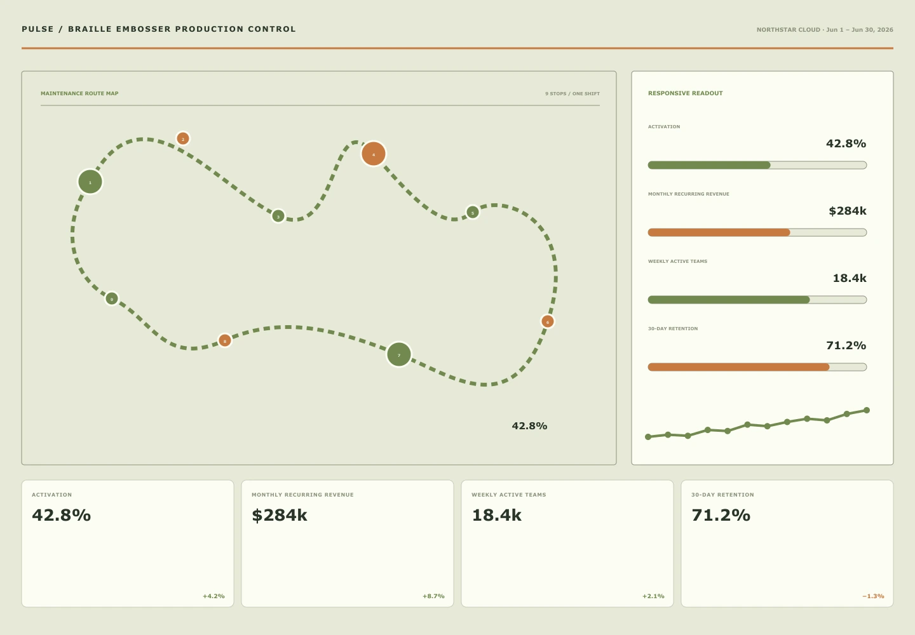Viewport: 915px width, 635px height.
Task: Select stop 1 on the maintenance route
Action: pyautogui.click(x=90, y=182)
